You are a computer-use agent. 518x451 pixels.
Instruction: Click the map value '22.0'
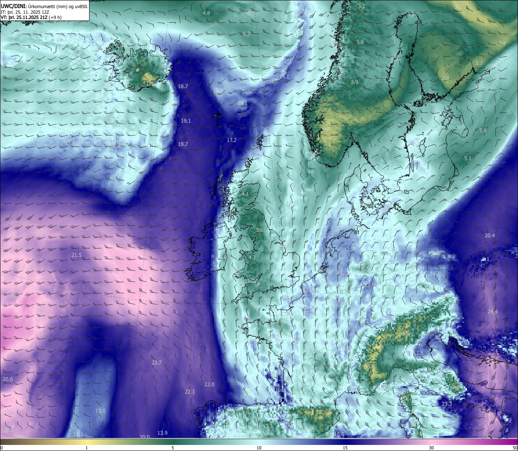point(209,384)
